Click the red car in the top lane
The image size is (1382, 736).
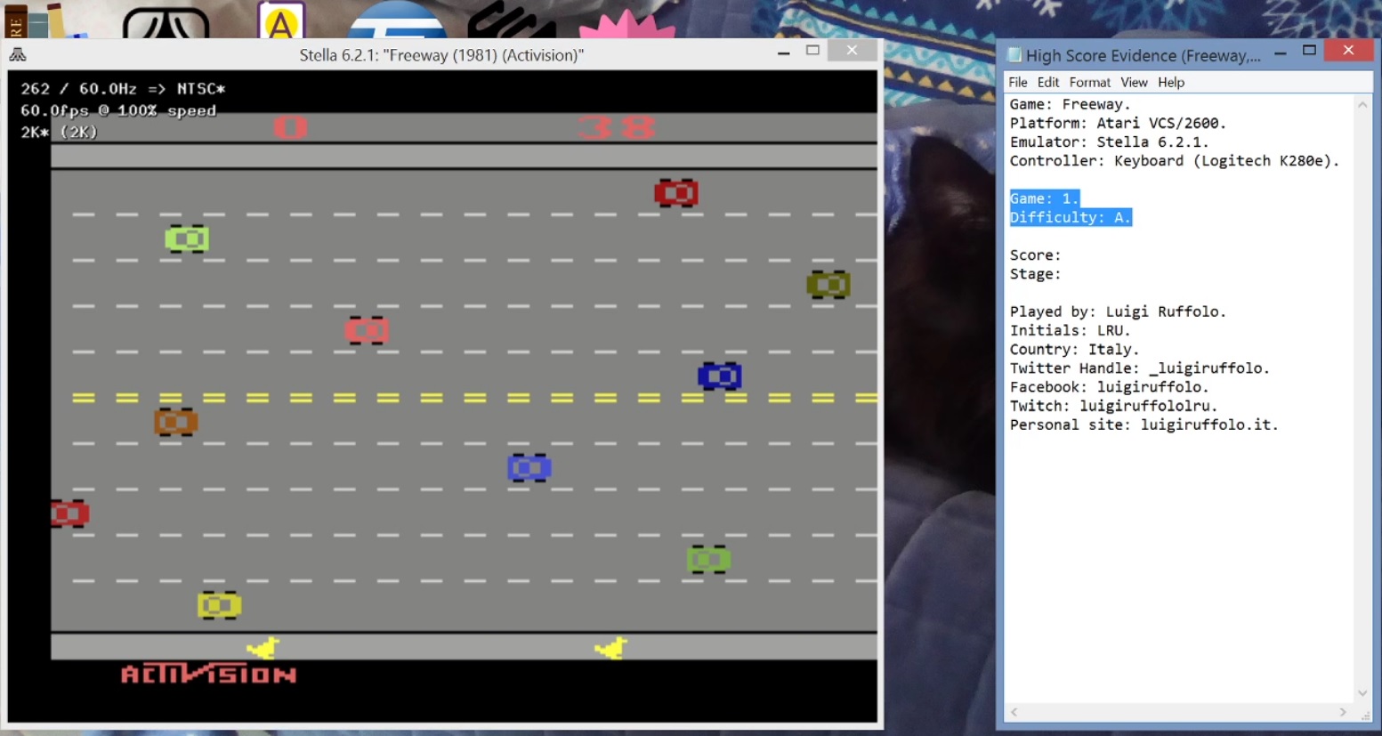coord(676,193)
